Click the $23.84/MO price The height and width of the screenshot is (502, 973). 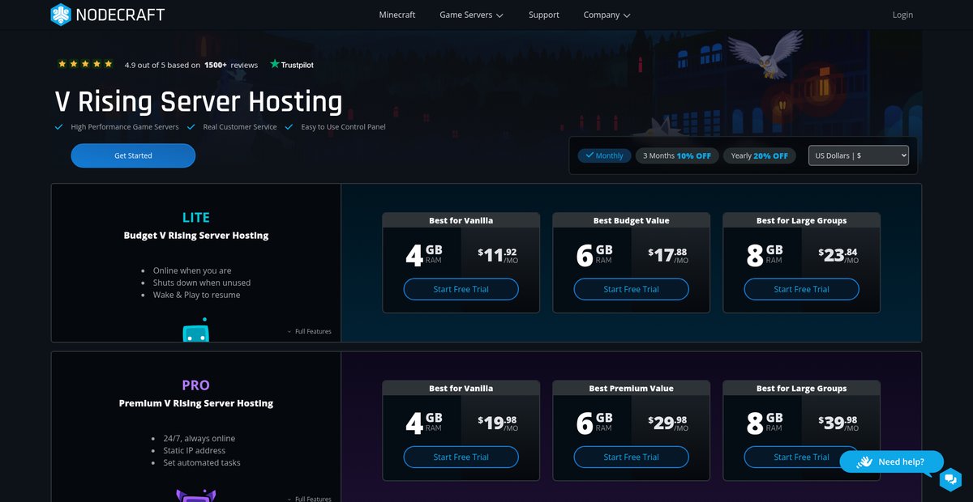838,255
